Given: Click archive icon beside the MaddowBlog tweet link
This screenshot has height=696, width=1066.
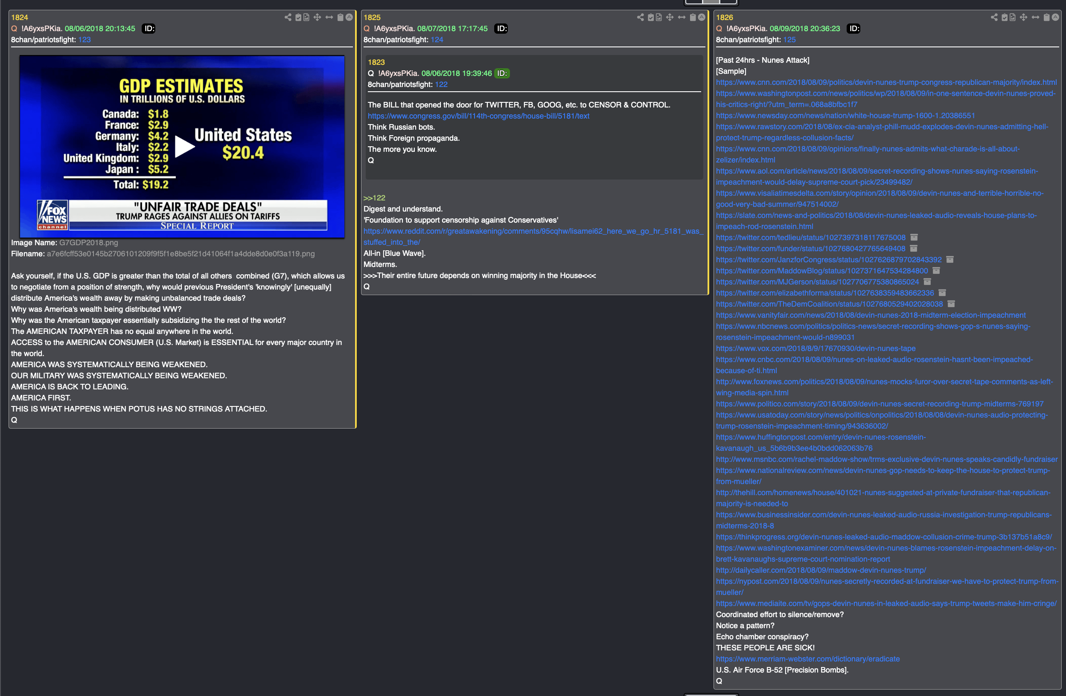Looking at the screenshot, I should coord(936,271).
